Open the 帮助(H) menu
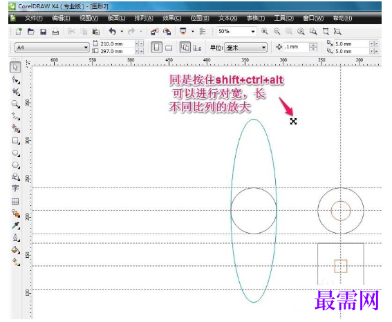The image size is (392, 322). [342, 18]
